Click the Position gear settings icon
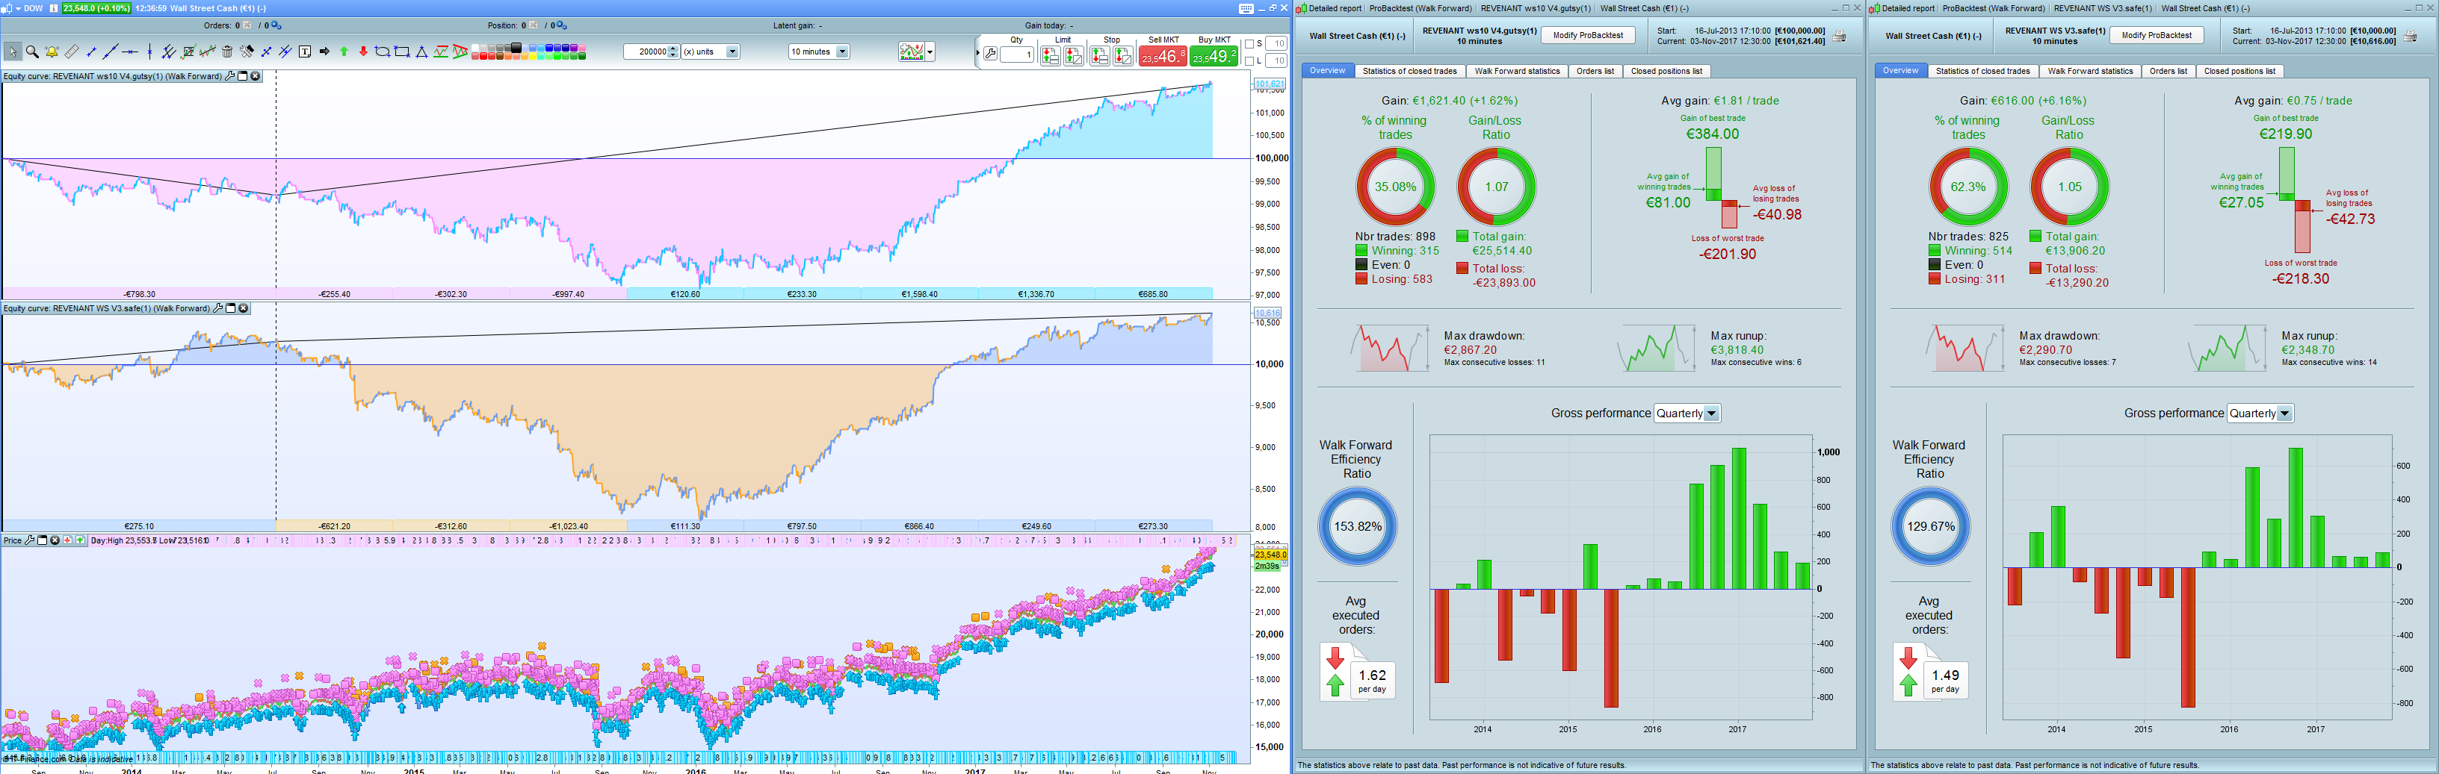The image size is (2439, 774). (x=563, y=25)
